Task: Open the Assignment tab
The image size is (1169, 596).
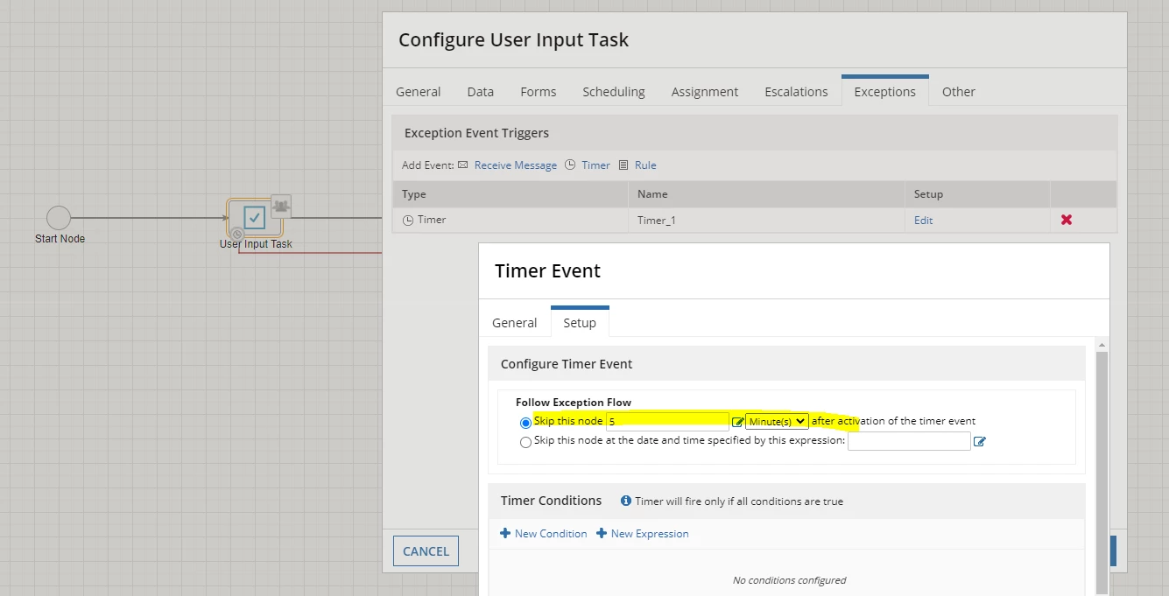Action: point(705,91)
